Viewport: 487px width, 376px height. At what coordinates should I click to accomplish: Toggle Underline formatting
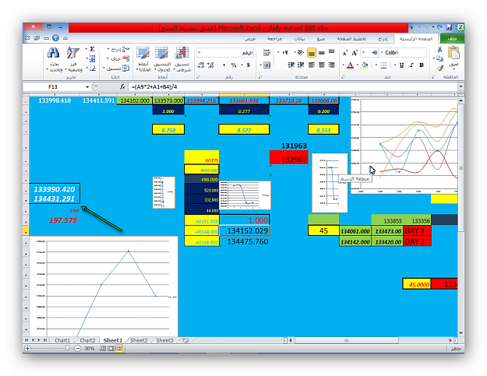pos(402,65)
